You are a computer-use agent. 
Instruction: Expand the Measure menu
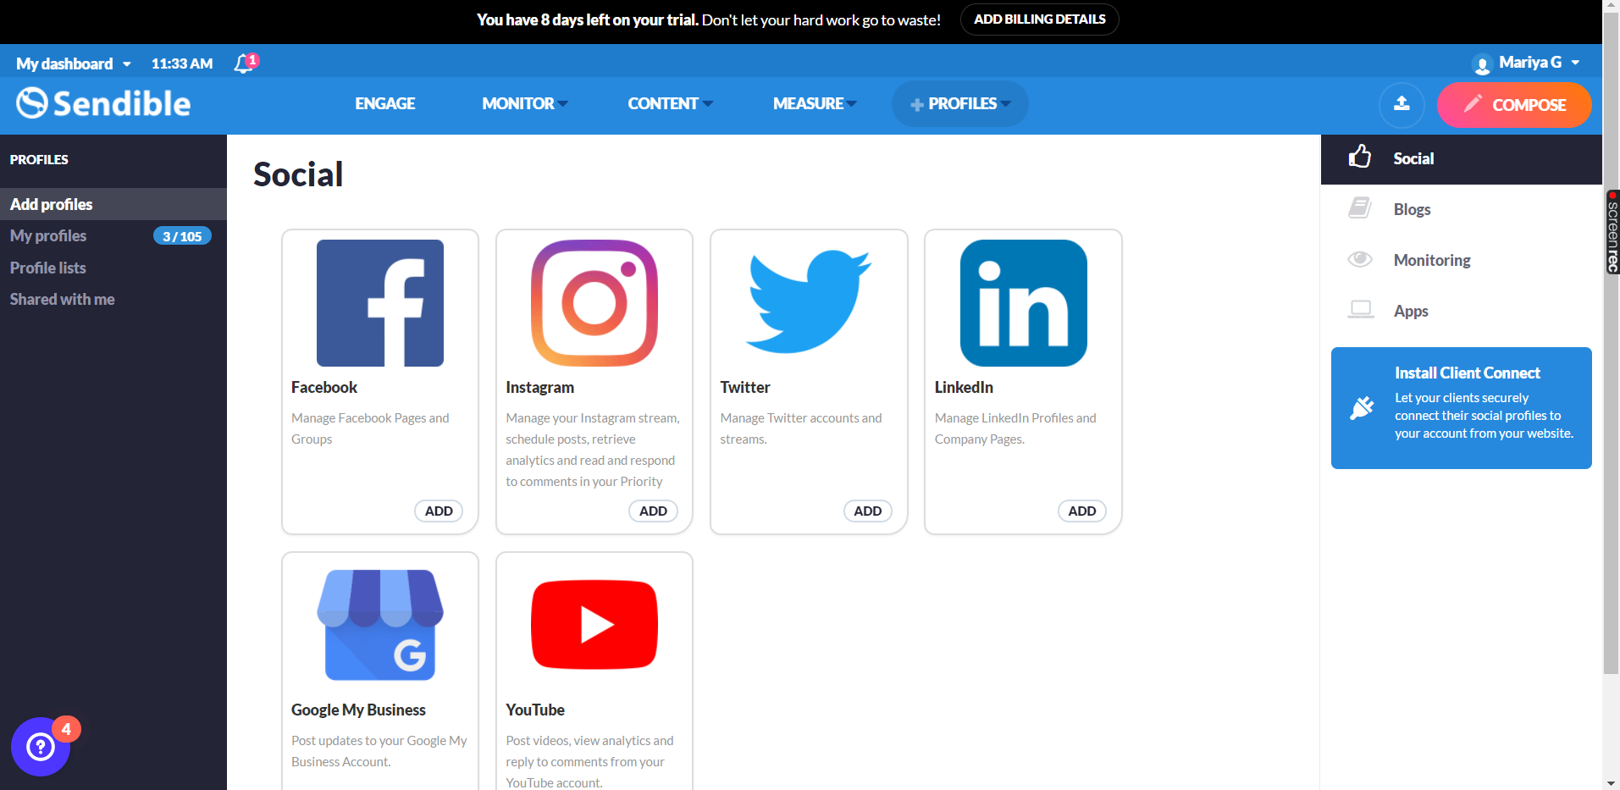pyautogui.click(x=815, y=103)
